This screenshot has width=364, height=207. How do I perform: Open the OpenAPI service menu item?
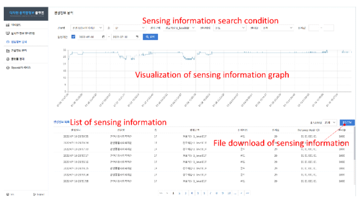click(21, 68)
